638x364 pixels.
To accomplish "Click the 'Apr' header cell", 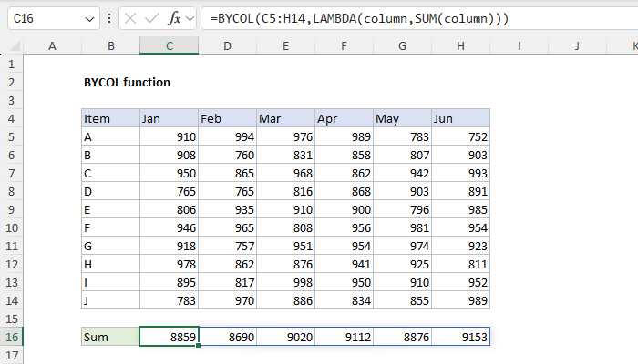I will pos(344,118).
